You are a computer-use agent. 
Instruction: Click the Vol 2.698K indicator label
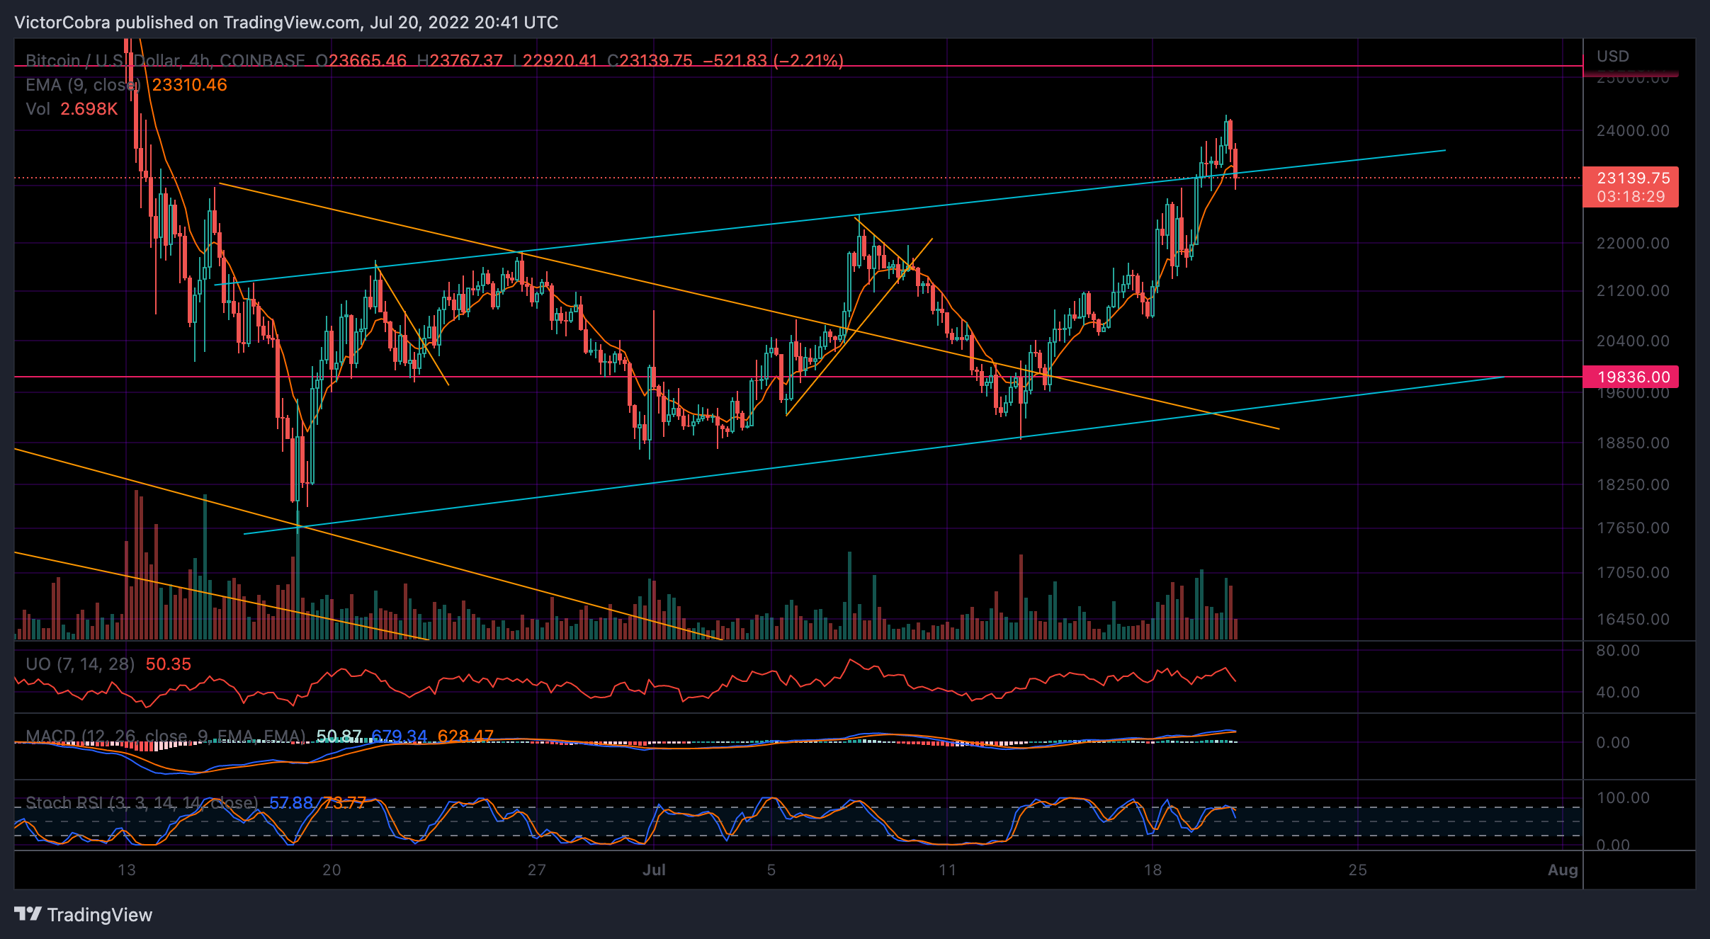click(72, 109)
